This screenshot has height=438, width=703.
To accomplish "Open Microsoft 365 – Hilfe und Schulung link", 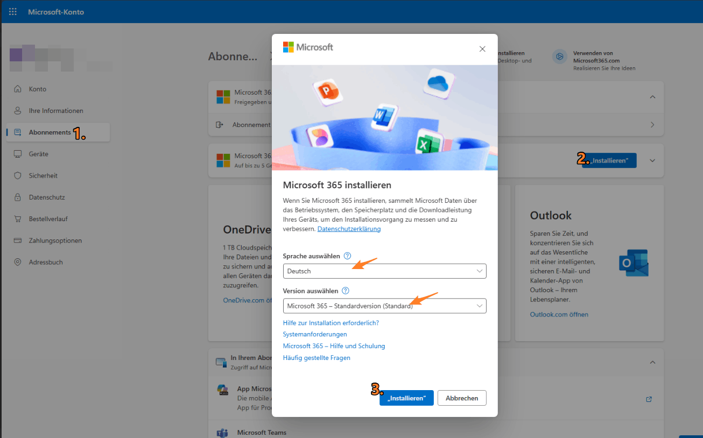I will point(334,346).
